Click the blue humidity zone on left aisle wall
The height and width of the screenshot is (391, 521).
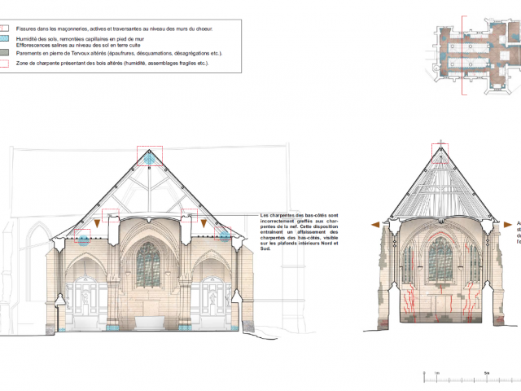pos(84,240)
